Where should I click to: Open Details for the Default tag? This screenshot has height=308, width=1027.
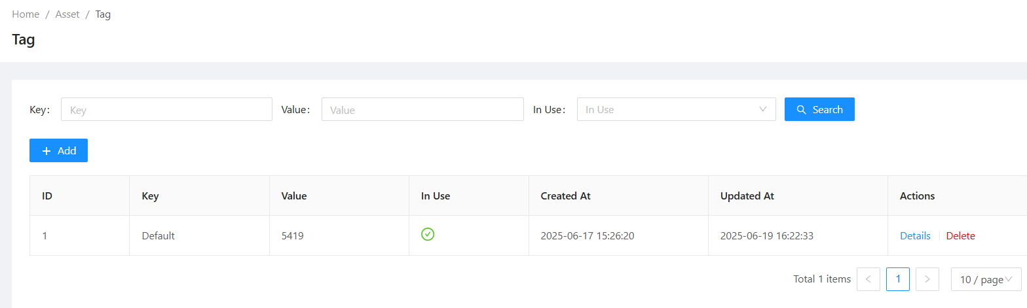pos(915,236)
